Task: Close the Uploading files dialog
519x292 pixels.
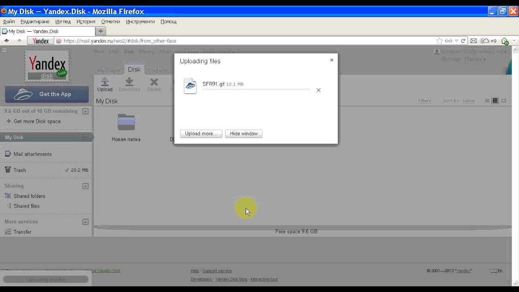Action: pyautogui.click(x=332, y=60)
